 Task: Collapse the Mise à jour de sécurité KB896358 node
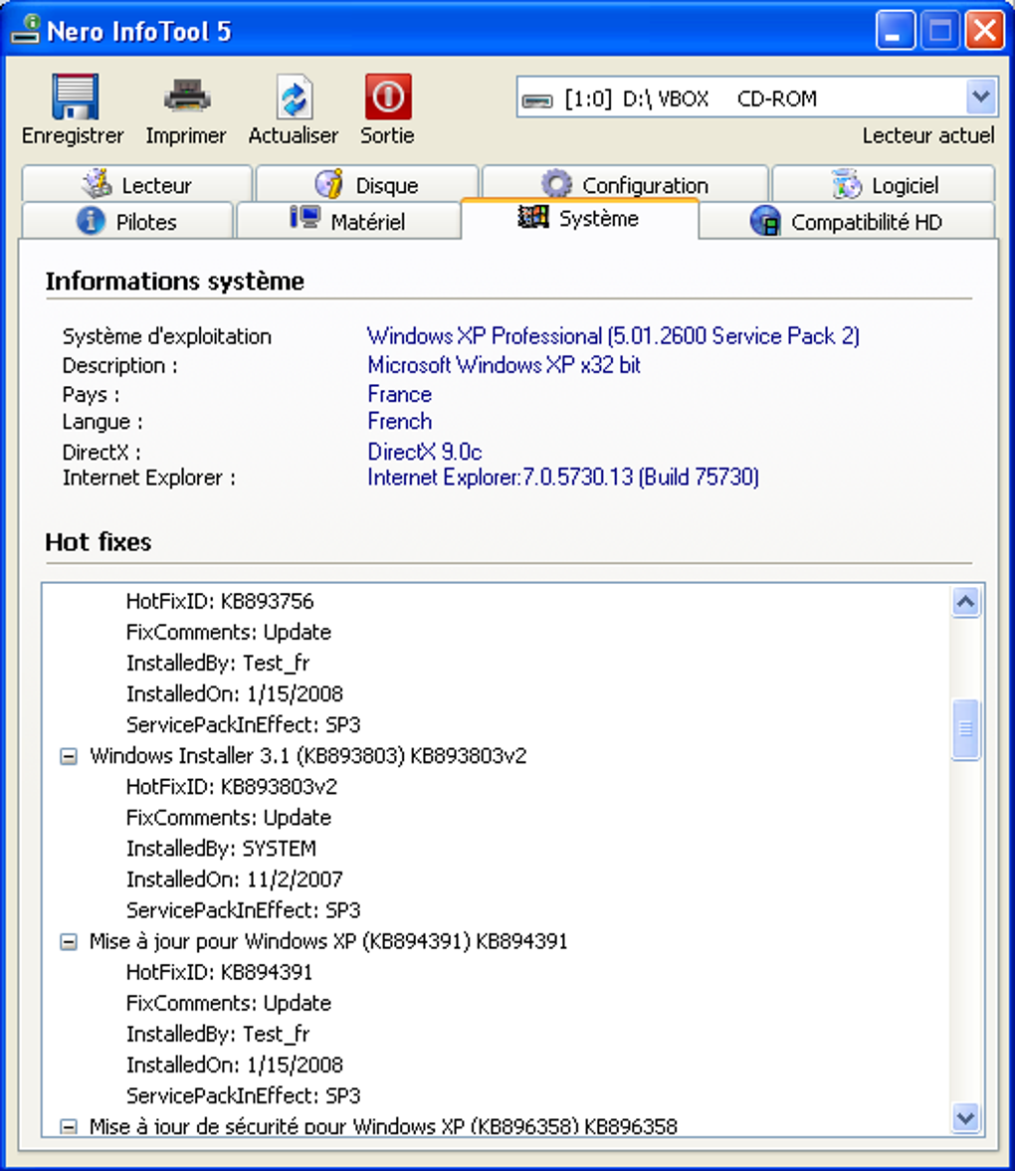click(68, 1126)
